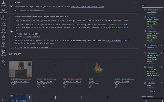Click the 'Dashboard' page heading text
The width and height of the screenshot is (164, 102).
[15, 54]
